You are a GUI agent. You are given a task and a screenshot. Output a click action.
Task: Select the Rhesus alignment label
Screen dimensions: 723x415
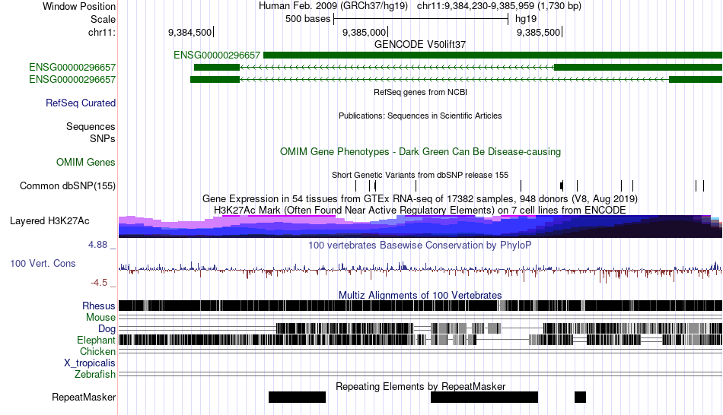click(99, 306)
